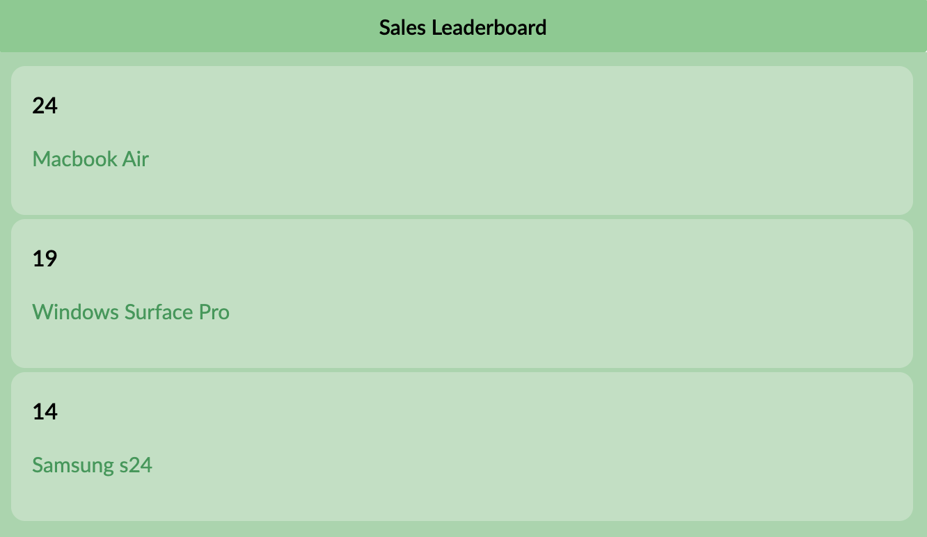
Task: Click the word Samsung in third card
Action: tap(72, 465)
